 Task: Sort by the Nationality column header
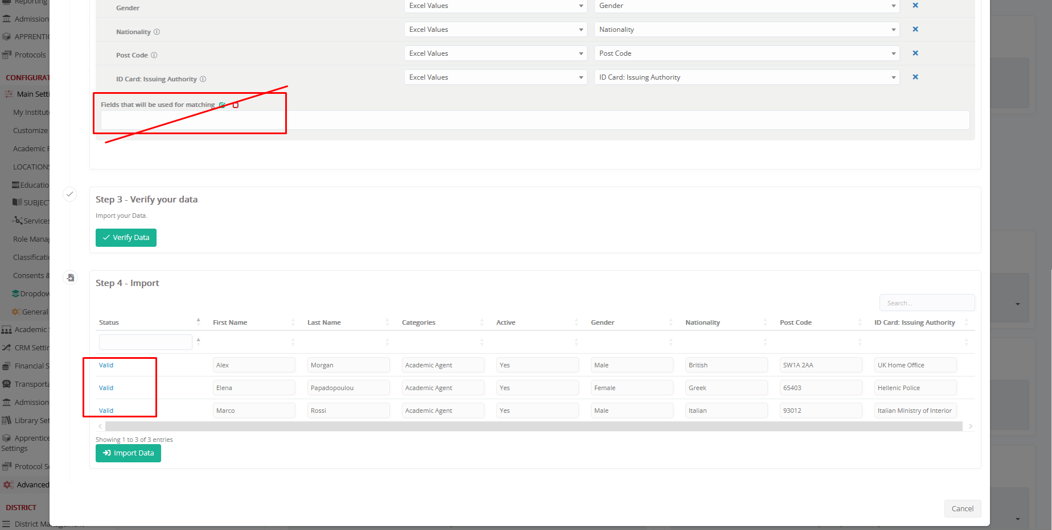point(702,322)
